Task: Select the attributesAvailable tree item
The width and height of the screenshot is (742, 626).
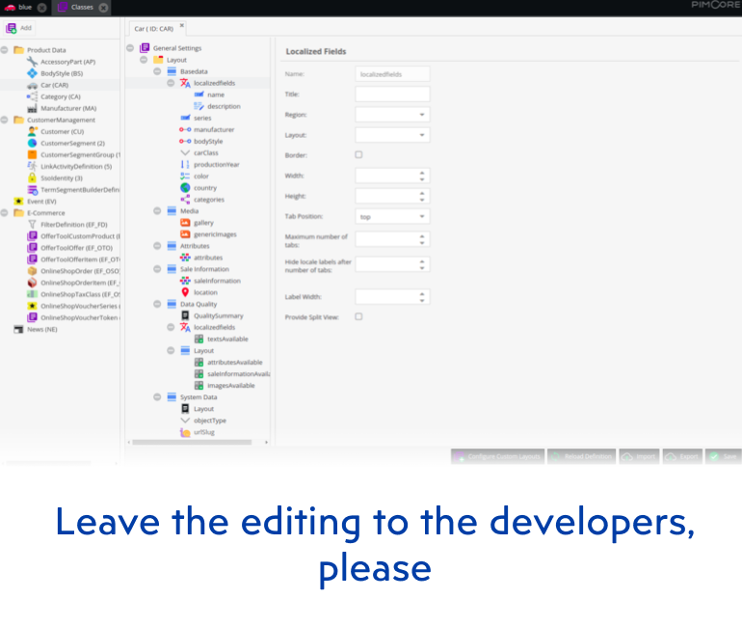Action: pyautogui.click(x=235, y=363)
